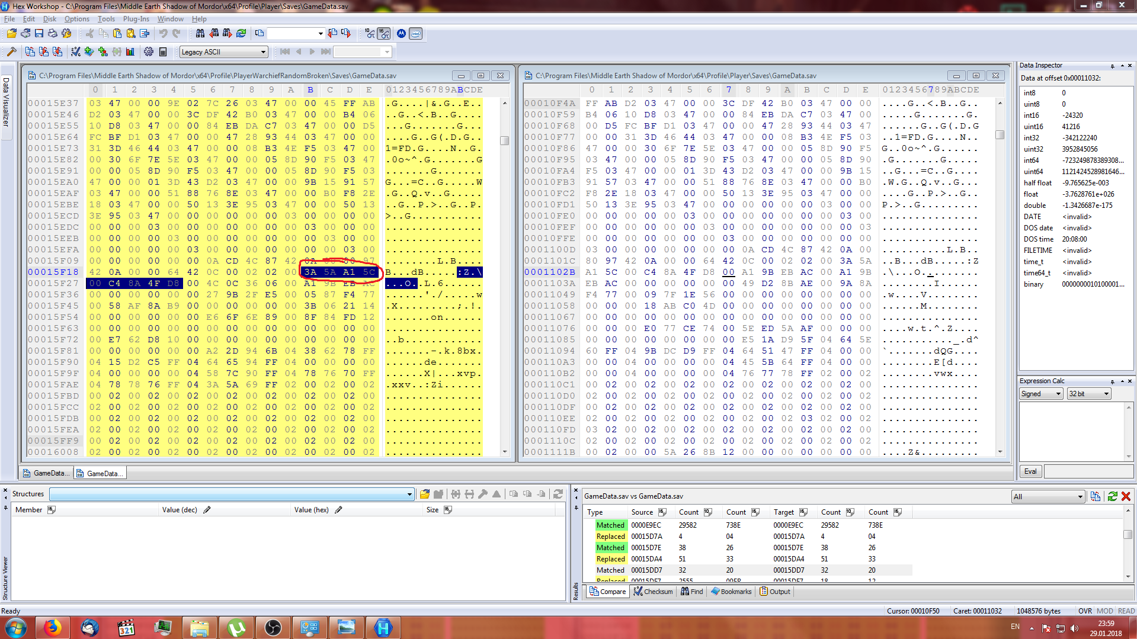Click the Generate Checksum checkmark icon
This screenshot has height=639, width=1137.
click(76, 52)
